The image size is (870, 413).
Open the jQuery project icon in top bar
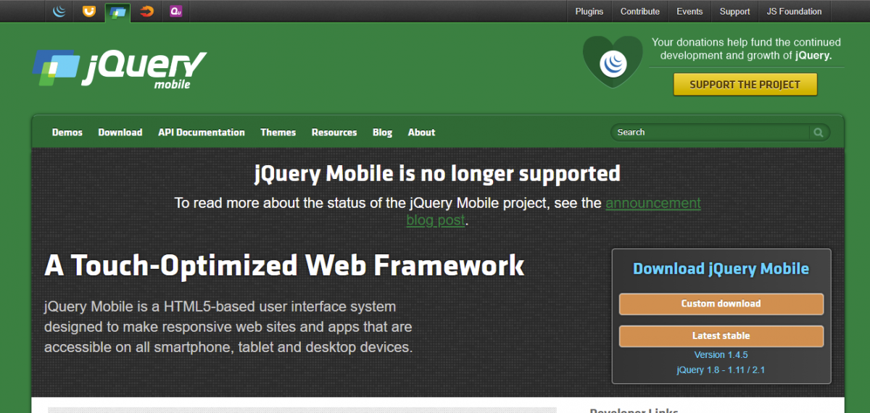tap(59, 11)
